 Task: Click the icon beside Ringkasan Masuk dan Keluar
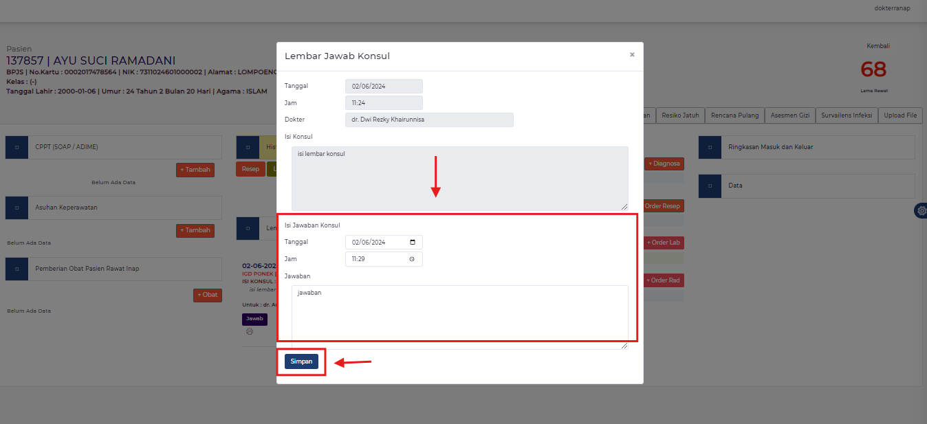pos(710,146)
